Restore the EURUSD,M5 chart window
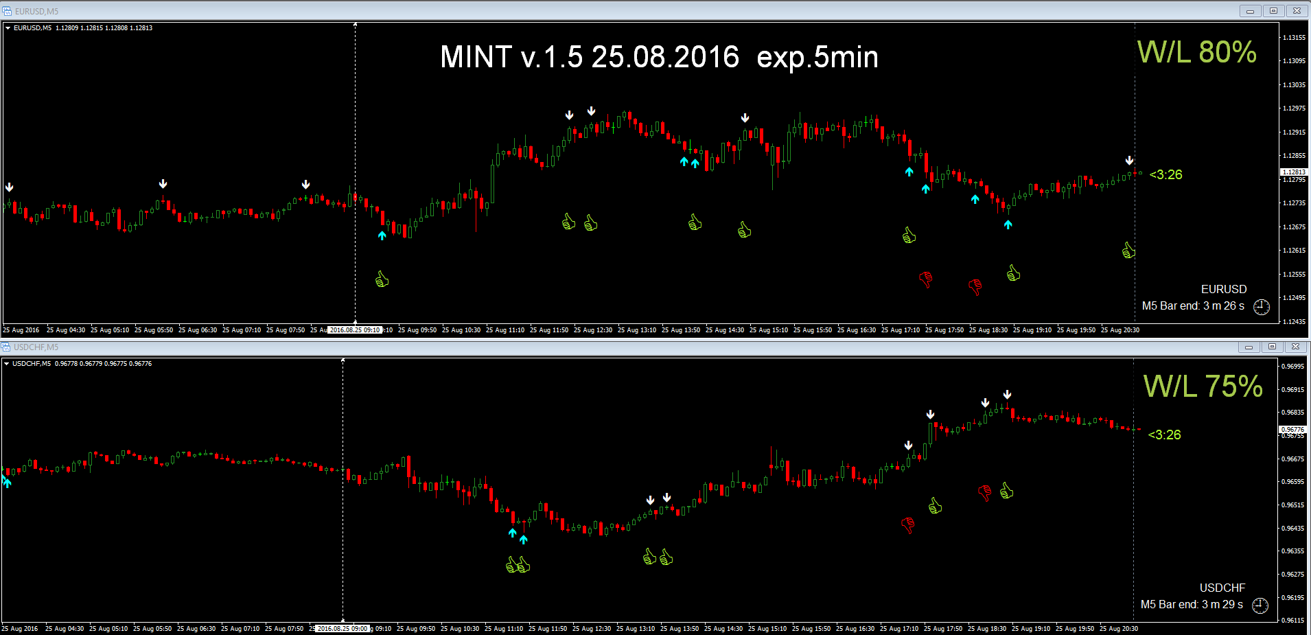The image size is (1311, 635). (1273, 11)
